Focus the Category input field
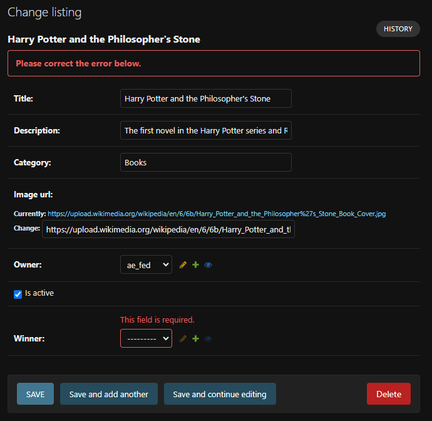 click(206, 162)
